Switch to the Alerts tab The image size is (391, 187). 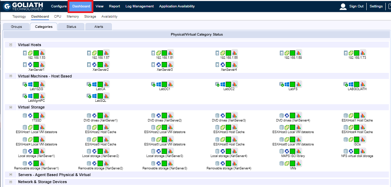click(99, 27)
